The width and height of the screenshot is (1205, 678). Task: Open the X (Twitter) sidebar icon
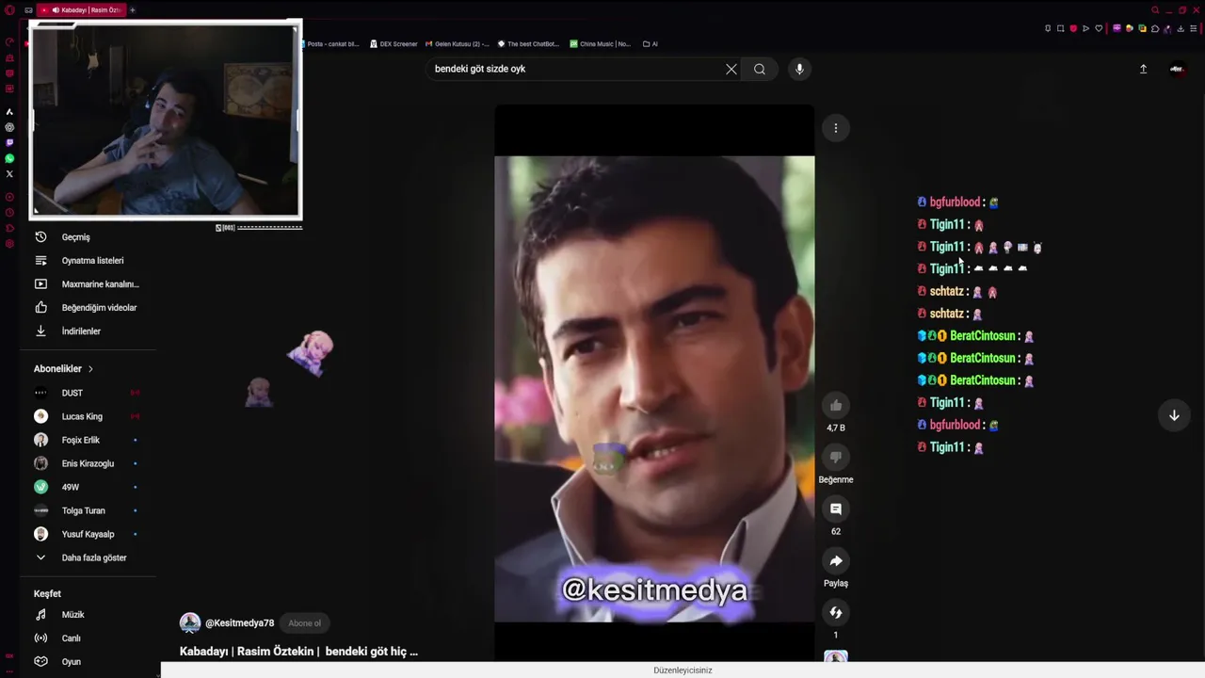pyautogui.click(x=9, y=173)
